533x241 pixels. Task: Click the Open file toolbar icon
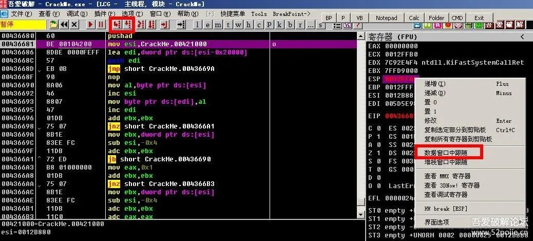pyautogui.click(x=54, y=25)
